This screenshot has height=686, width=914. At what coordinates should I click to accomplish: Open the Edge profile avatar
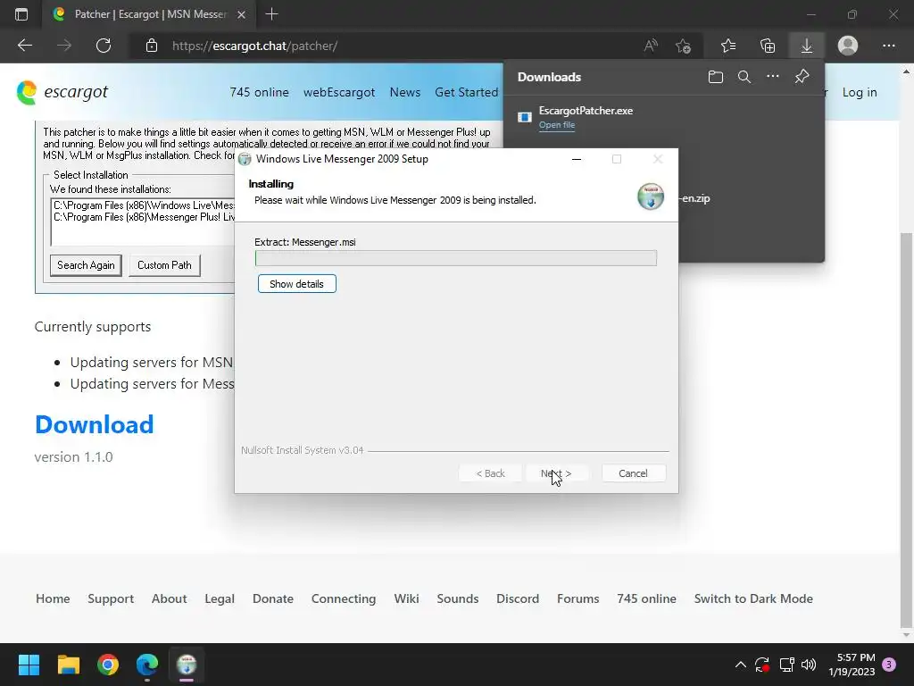(848, 46)
